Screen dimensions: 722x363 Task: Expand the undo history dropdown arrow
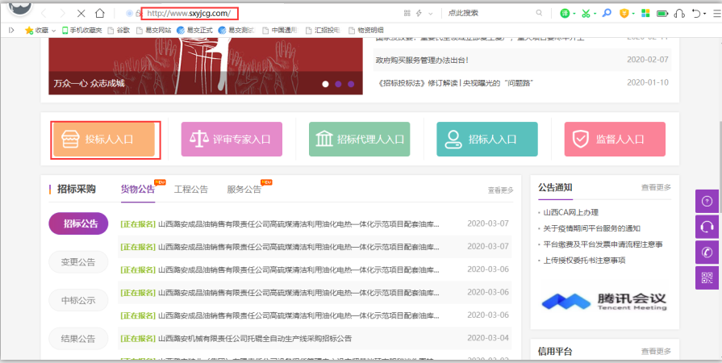[705, 14]
